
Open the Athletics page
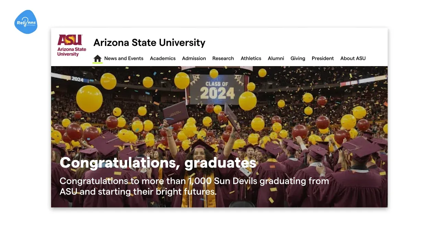[x=251, y=58]
